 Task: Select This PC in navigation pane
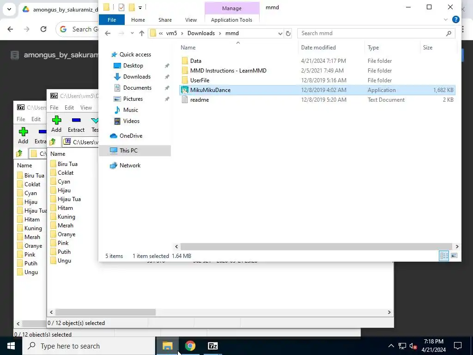(135, 151)
